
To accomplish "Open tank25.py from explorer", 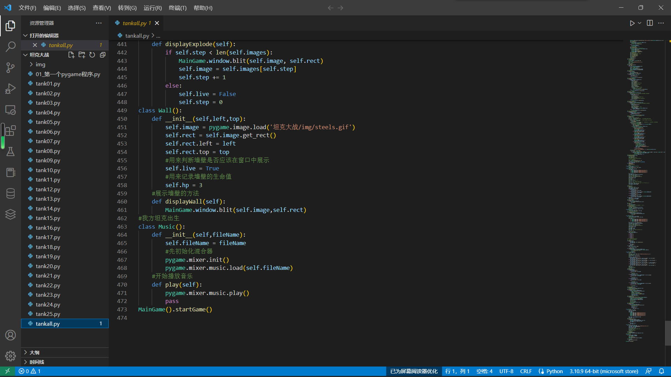I will coord(65,314).
